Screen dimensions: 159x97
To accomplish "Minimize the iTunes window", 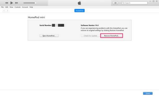I will pyautogui.click(x=150, y=1).
